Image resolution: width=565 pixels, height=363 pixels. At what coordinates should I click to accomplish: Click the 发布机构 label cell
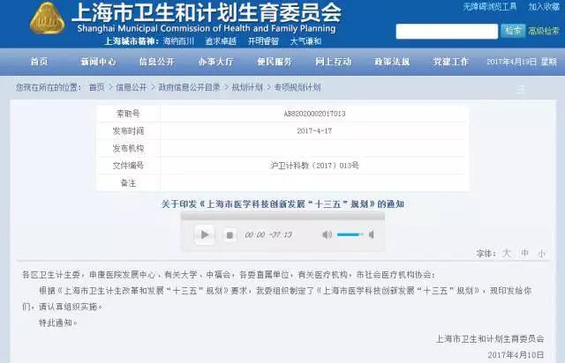(128, 148)
